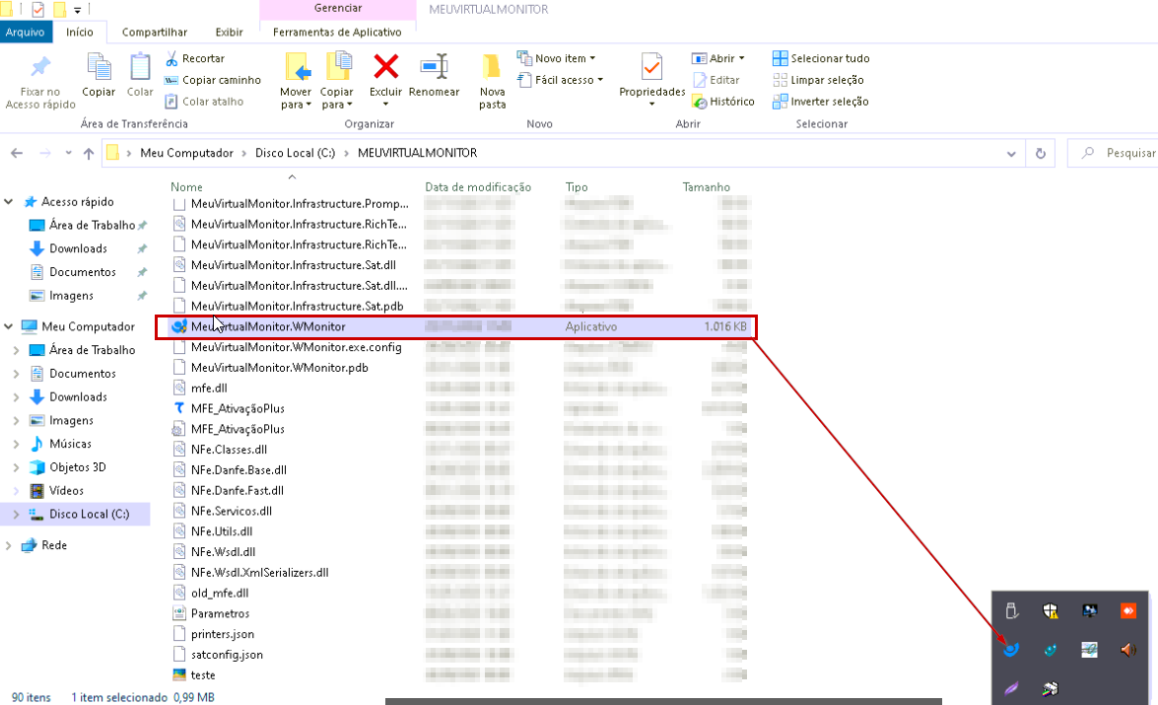The image size is (1158, 705).
Task: Click Meu Computador in breadcrumb path
Action: 187,153
